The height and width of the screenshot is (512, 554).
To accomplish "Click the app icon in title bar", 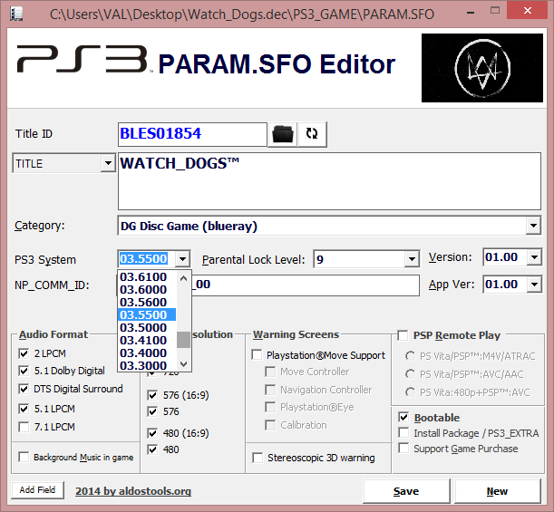I will [16, 14].
